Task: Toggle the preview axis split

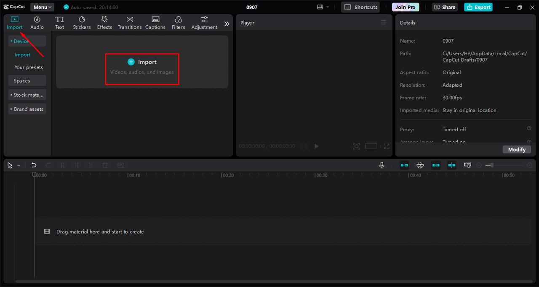Action: [452, 165]
